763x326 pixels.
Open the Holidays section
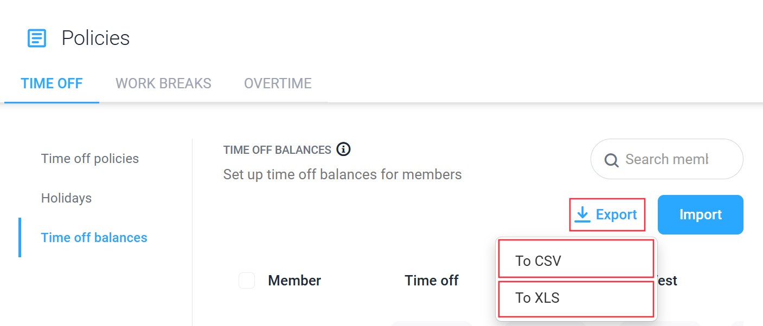tap(66, 198)
